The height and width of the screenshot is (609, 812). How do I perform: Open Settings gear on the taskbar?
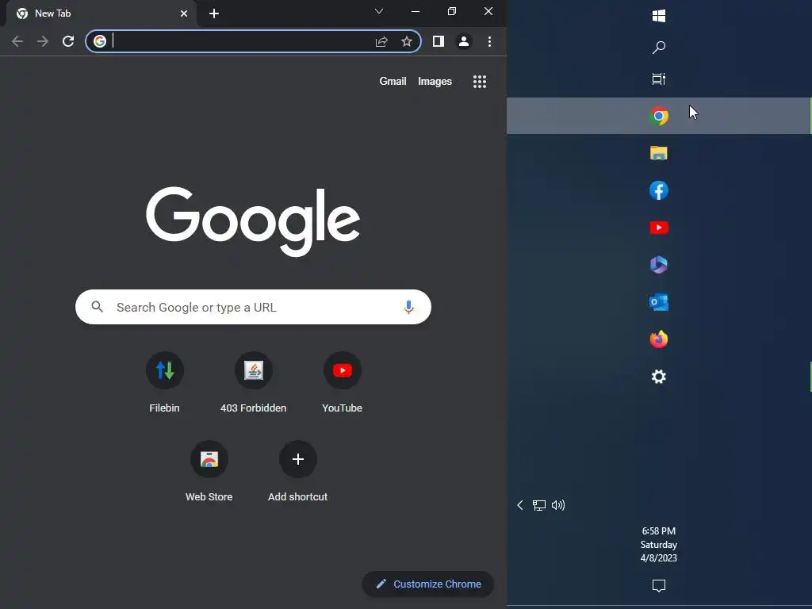(659, 377)
